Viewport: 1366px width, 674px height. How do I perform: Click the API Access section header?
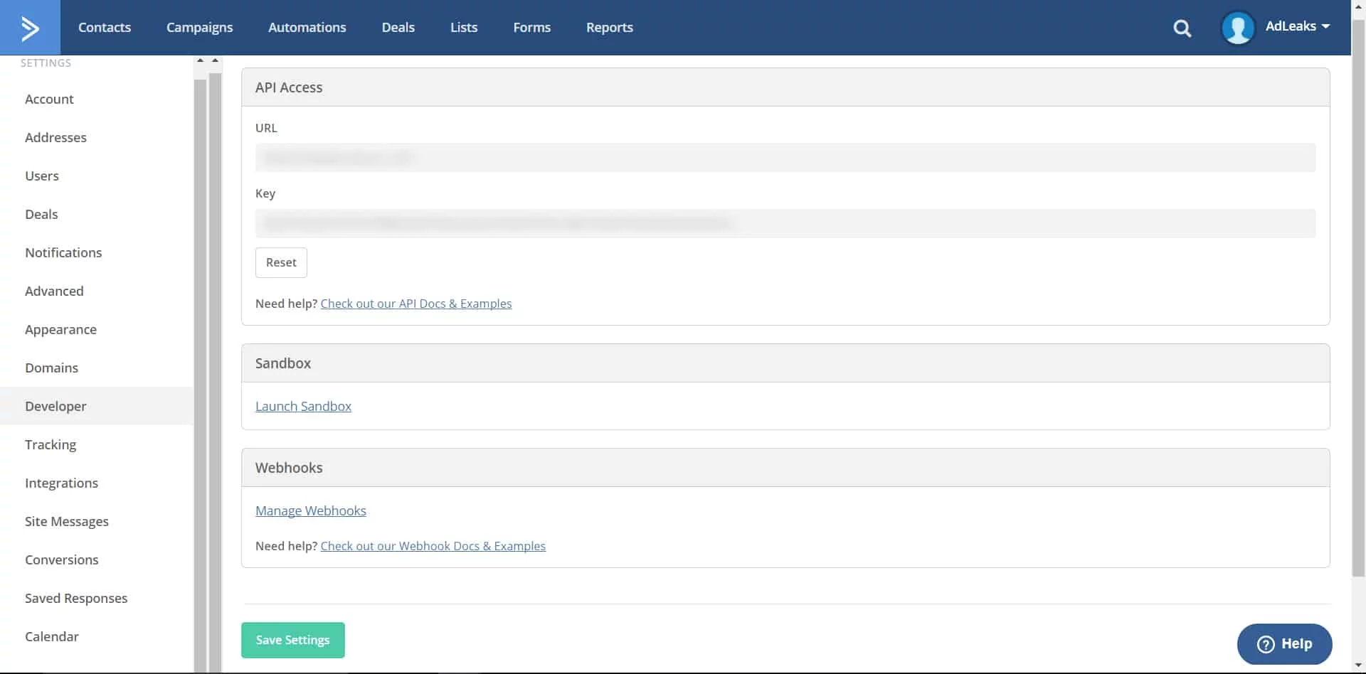[x=785, y=87]
